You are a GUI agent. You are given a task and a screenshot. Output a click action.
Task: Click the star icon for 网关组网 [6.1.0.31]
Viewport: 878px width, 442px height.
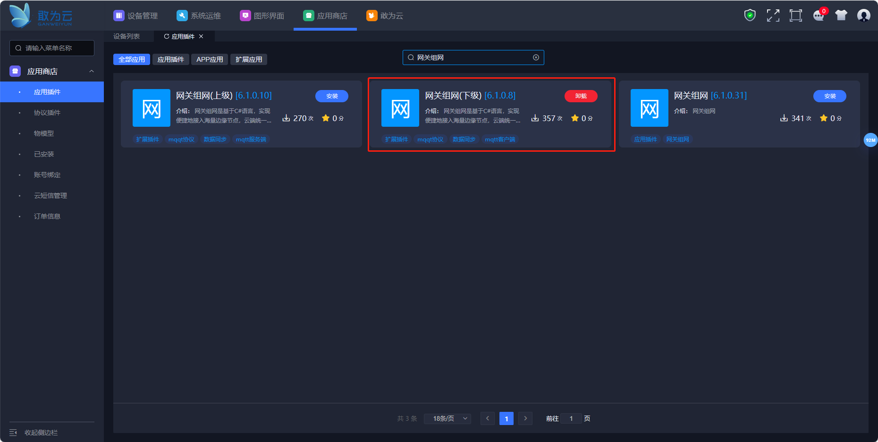pos(824,118)
